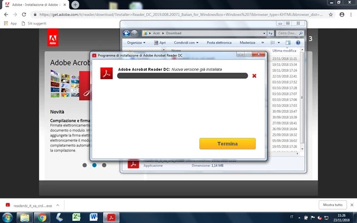Click the Termina button in installer
The image size is (357, 223).
(x=228, y=144)
